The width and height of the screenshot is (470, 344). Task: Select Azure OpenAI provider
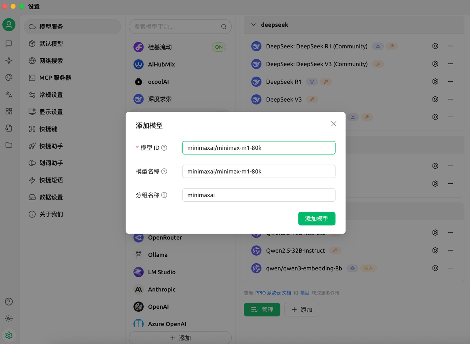180,324
